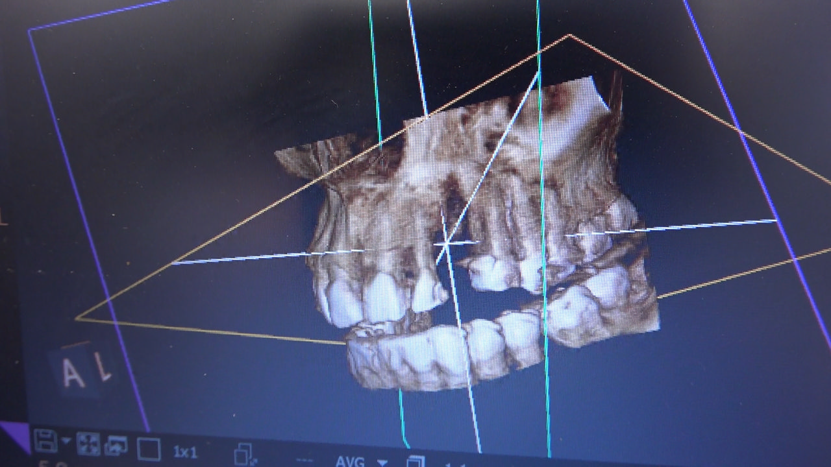Select the 1x1 layout label
The image size is (831, 467).
pyautogui.click(x=185, y=451)
